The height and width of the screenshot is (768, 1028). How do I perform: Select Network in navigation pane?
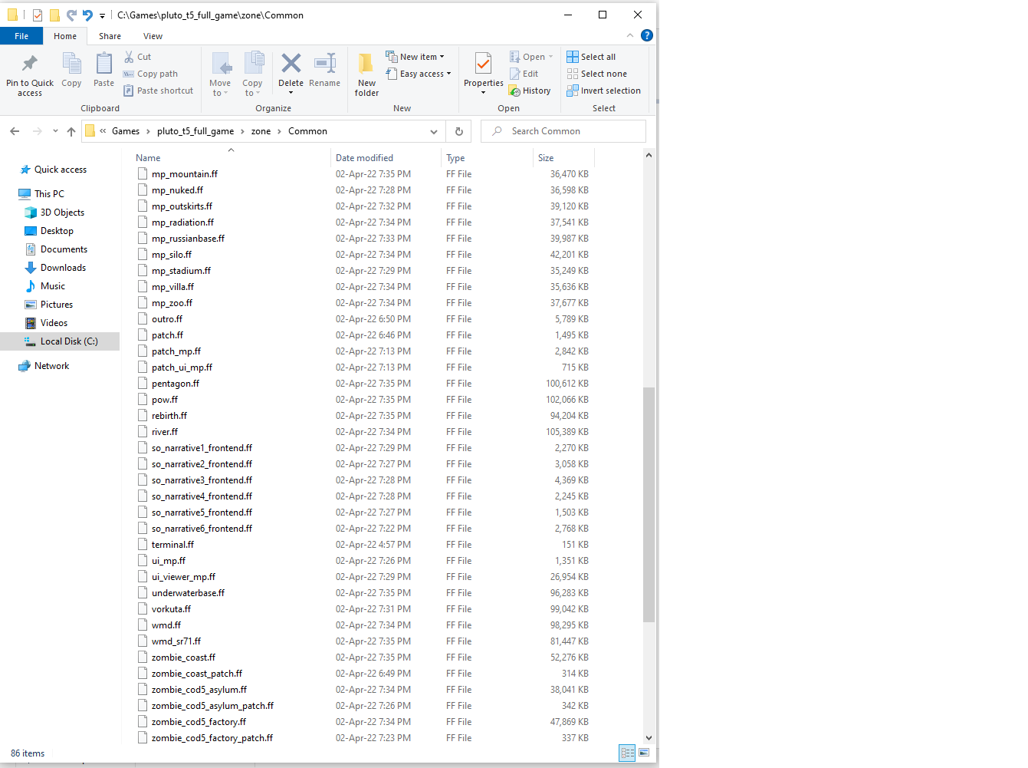(x=51, y=366)
